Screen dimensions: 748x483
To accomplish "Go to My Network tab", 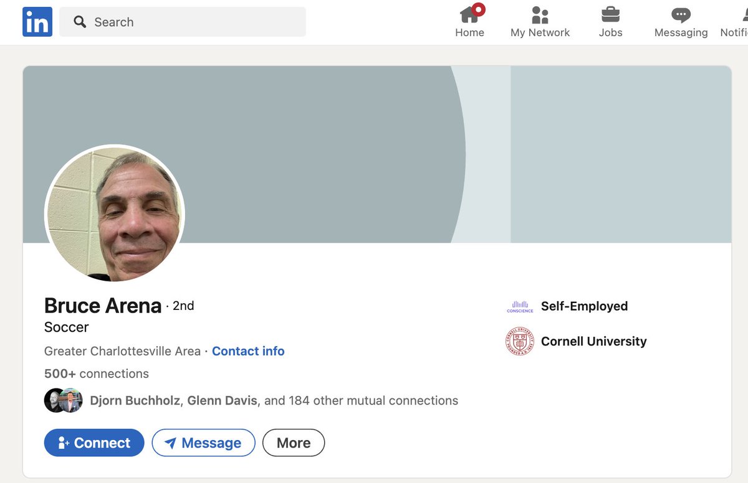I will tap(540, 21).
